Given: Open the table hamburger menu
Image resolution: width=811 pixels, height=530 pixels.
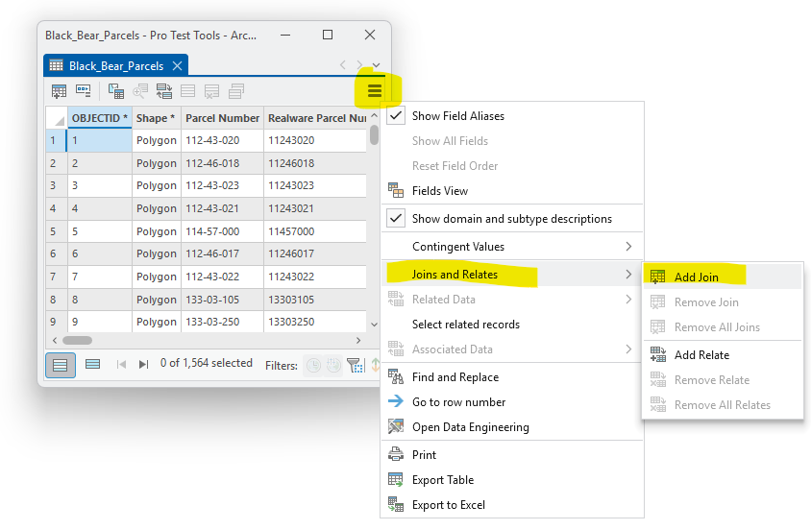Looking at the screenshot, I should [375, 91].
